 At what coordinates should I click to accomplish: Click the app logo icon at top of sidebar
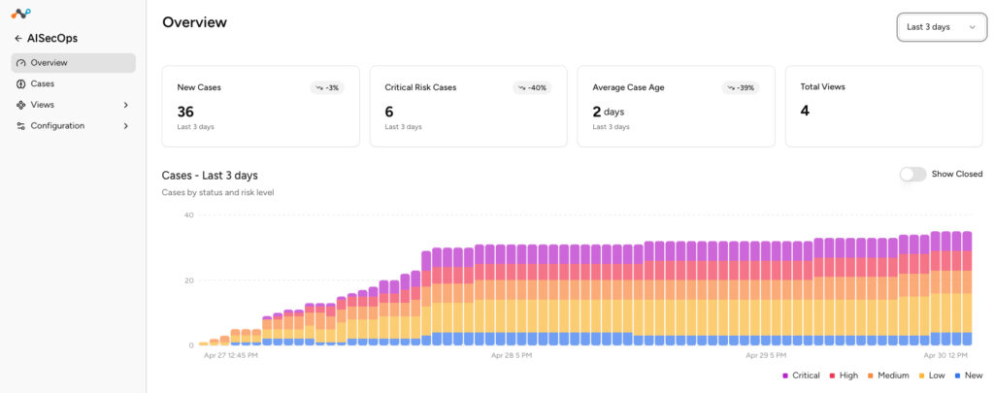point(21,14)
